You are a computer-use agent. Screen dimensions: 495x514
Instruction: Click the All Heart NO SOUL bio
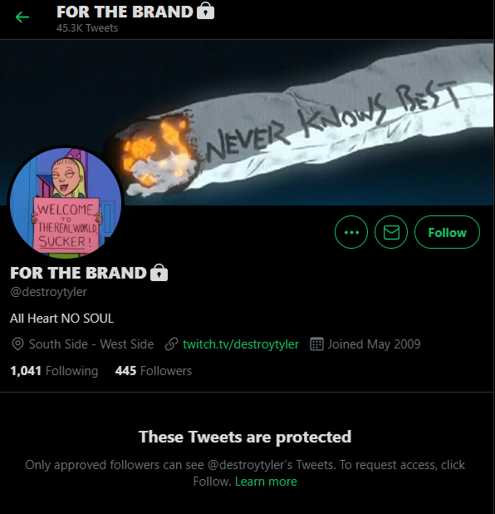pyautogui.click(x=61, y=319)
